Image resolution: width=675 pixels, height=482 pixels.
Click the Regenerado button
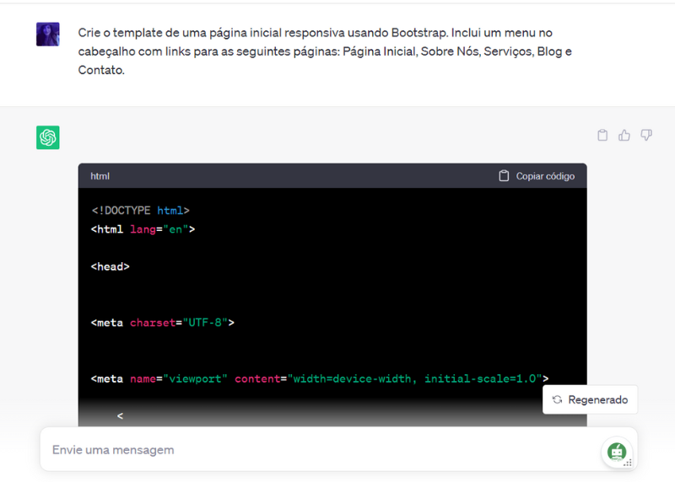[x=590, y=399]
